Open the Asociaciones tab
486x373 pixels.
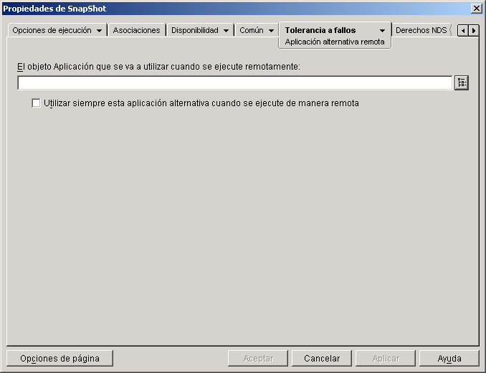(136, 30)
